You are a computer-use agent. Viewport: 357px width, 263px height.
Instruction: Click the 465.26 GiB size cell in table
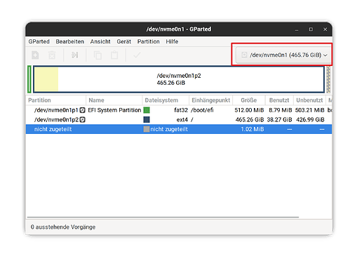point(250,120)
